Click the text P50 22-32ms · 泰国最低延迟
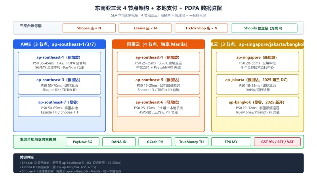Viewport: 317px width, 178px height. (257, 108)
